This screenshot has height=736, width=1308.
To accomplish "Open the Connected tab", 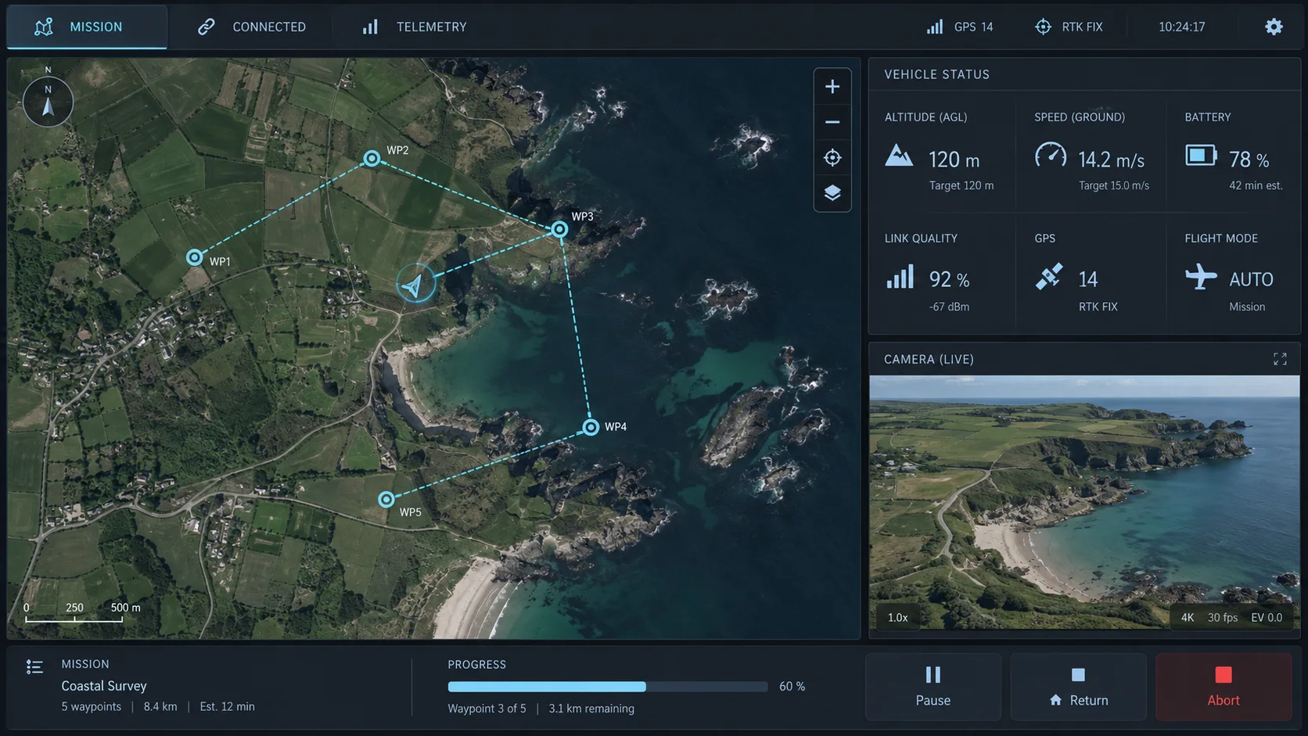I will click(251, 27).
